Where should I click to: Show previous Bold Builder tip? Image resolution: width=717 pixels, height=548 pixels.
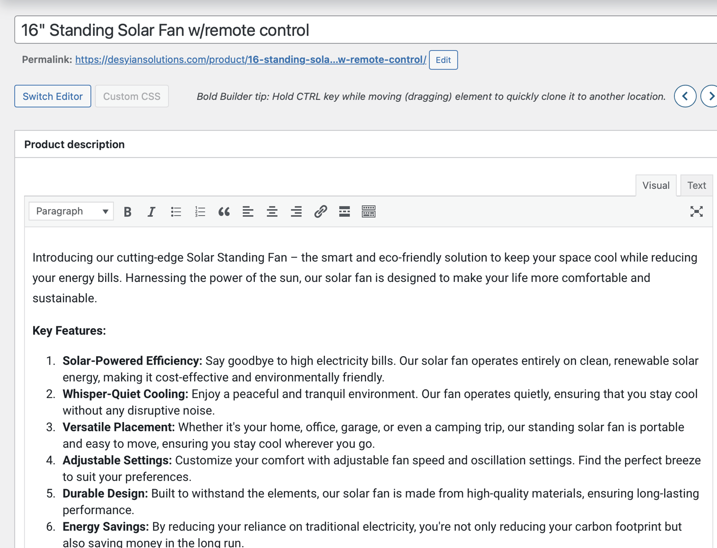pos(685,96)
